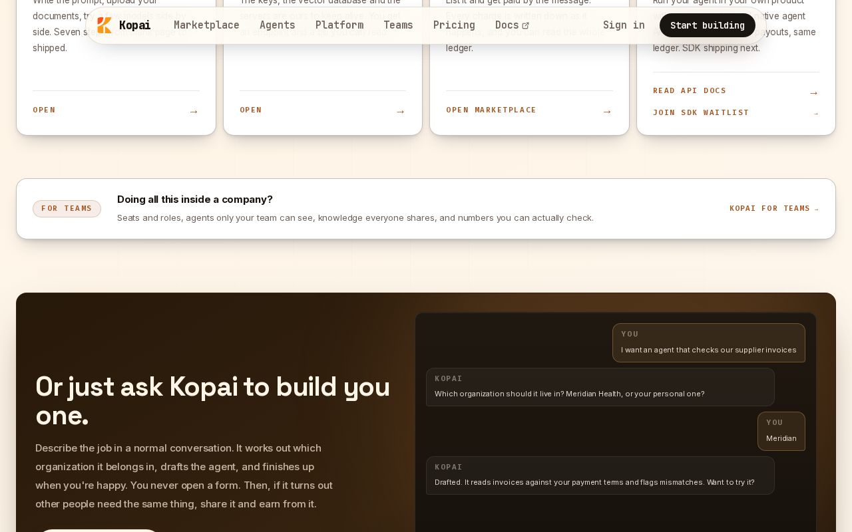852x532 pixels.
Task: Click the Kopai brand name
Action: point(135,25)
